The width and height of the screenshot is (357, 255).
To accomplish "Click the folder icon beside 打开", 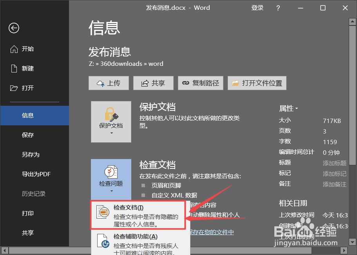I will pos(14,88).
